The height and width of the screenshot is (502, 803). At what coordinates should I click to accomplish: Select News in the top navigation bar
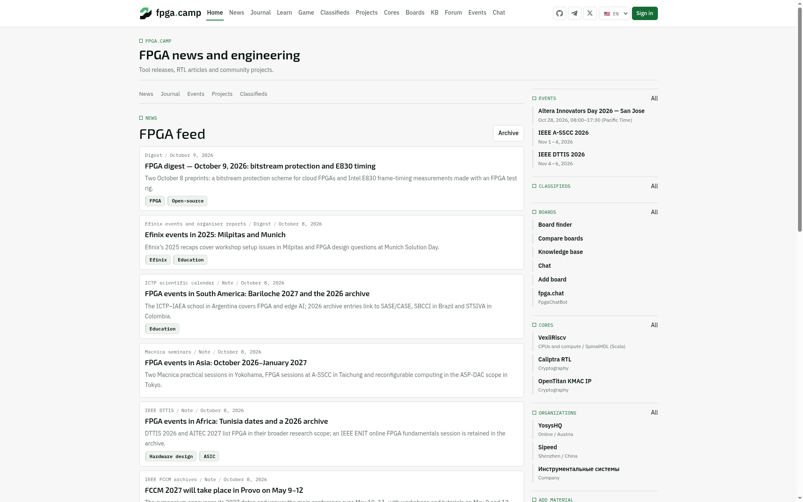pos(236,13)
